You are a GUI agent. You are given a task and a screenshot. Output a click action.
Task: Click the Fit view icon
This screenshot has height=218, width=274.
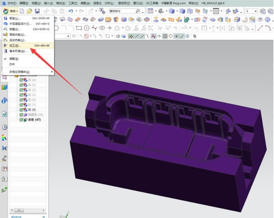tap(151, 11)
